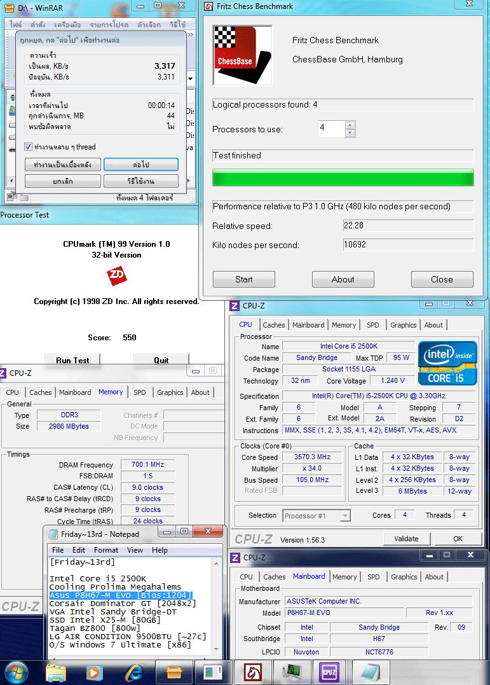Expand the Processor #1 selection dropdown
Screen dimensions: 490x685
[345, 515]
